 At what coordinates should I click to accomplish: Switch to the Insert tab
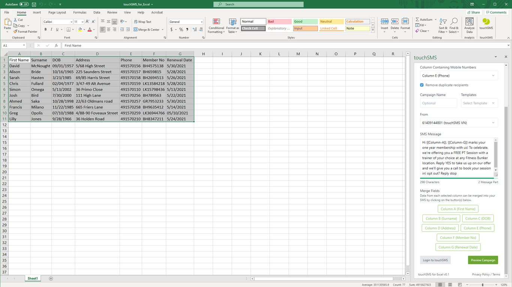pos(37,12)
